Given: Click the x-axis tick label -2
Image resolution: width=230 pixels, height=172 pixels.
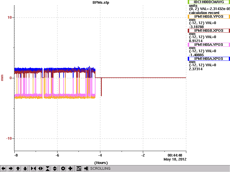Looking at the screenshot, I should pyautogui.click(x=143, y=155).
